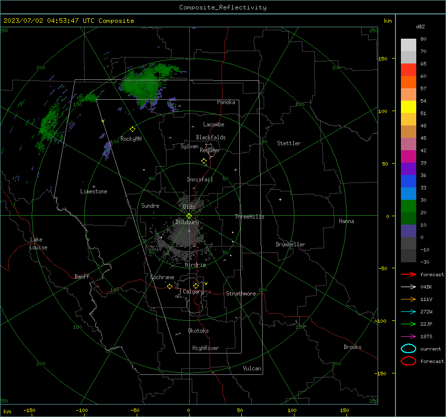Image resolution: width=446 pixels, height=417 pixels.
Task: Click the Didsbury label
Action: [187, 222]
